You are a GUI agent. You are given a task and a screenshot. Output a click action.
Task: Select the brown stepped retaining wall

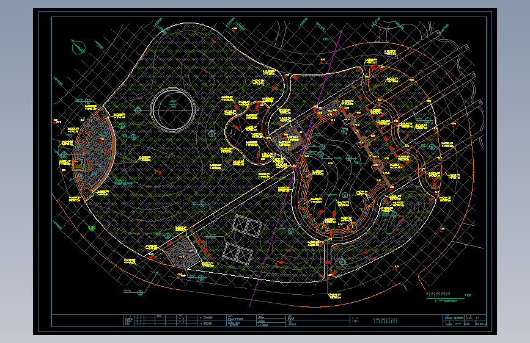pyautogui.click(x=366, y=146)
